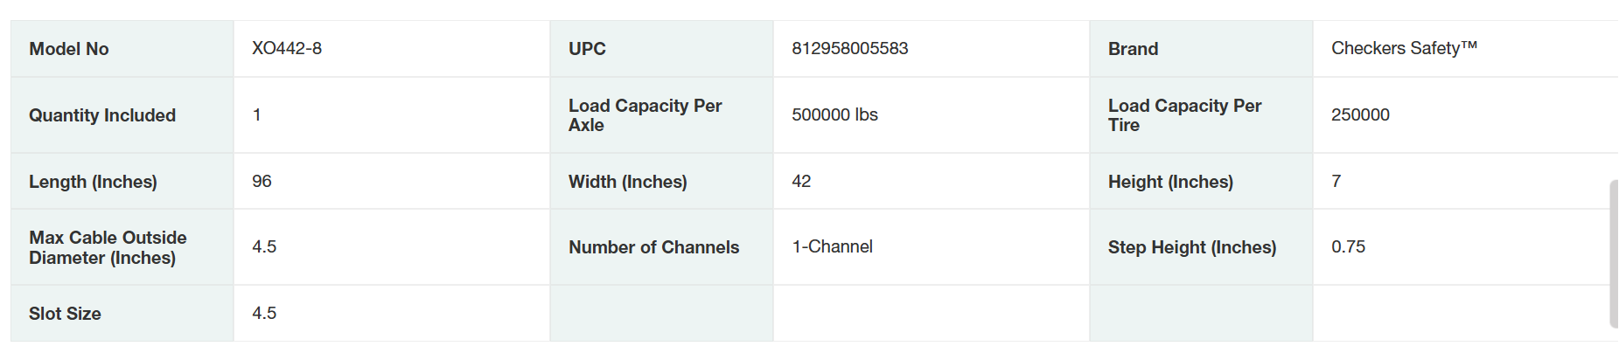The height and width of the screenshot is (353, 1619).
Task: Click the Checkers Safety brand value
Action: pyautogui.click(x=1404, y=48)
